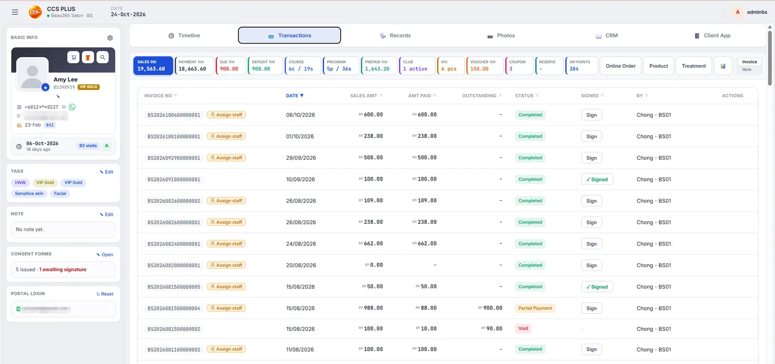Select the Payment RM summary card
Viewport: 775px width, 364px height.
(x=194, y=66)
